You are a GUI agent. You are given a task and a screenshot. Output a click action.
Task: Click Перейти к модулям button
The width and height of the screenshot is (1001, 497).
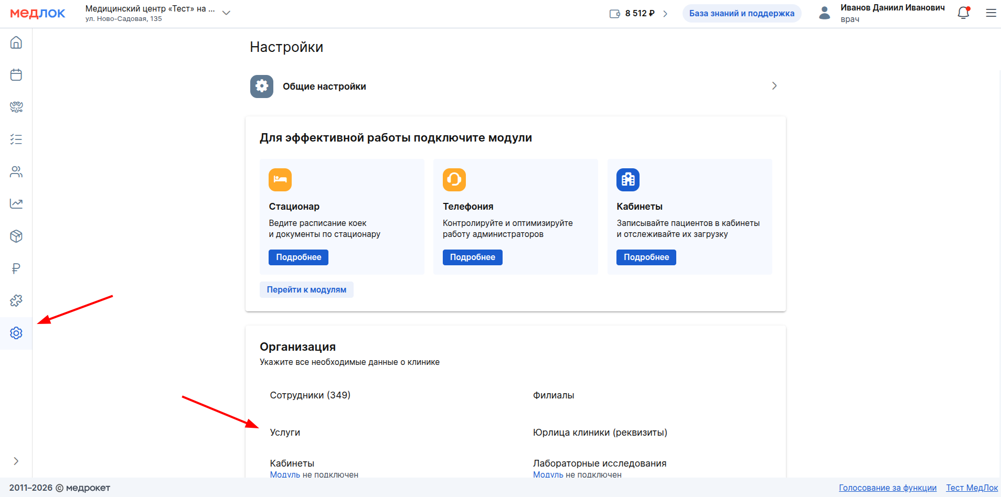(306, 290)
